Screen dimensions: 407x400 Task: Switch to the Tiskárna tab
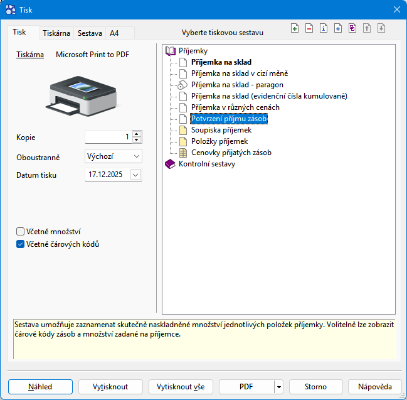[56, 33]
